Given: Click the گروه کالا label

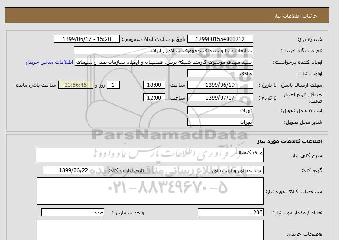Looking at the screenshot, I should [312, 170].
